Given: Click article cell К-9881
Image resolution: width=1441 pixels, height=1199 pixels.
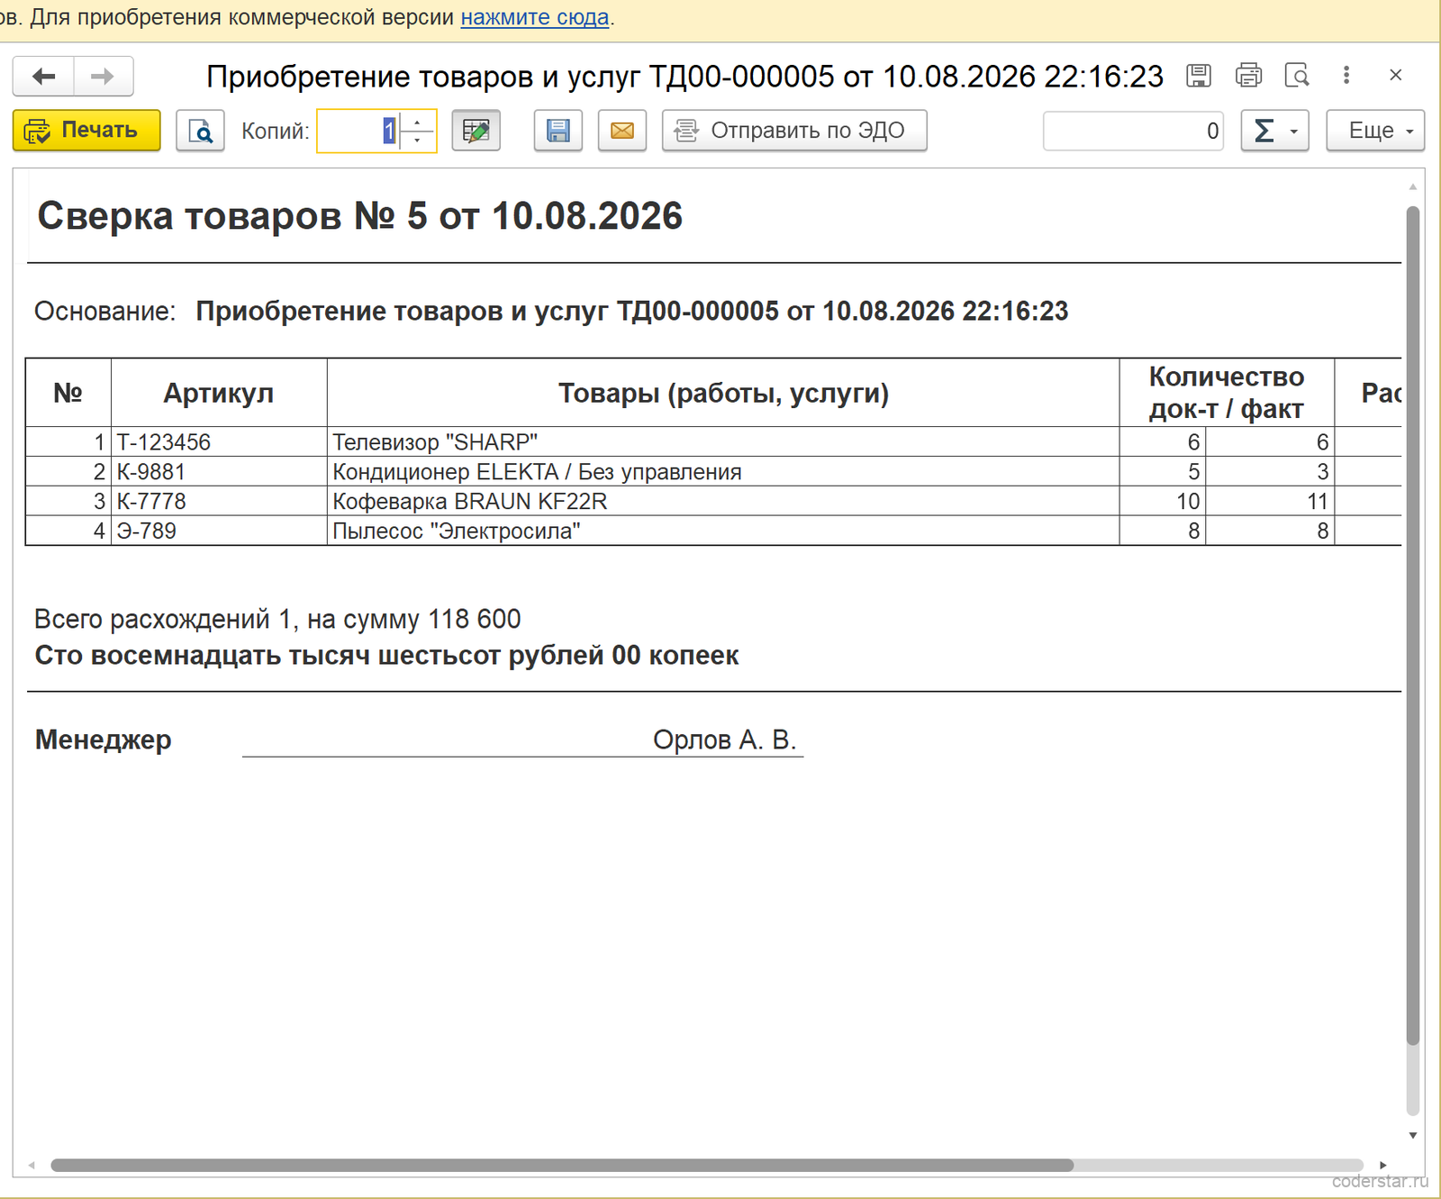Looking at the screenshot, I should click(x=219, y=472).
